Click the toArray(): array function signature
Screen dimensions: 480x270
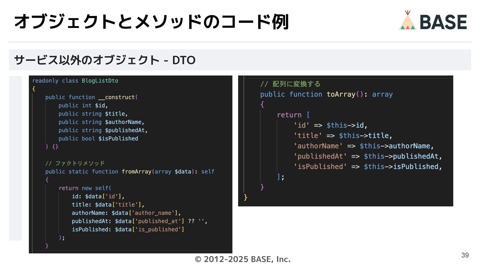coord(326,94)
